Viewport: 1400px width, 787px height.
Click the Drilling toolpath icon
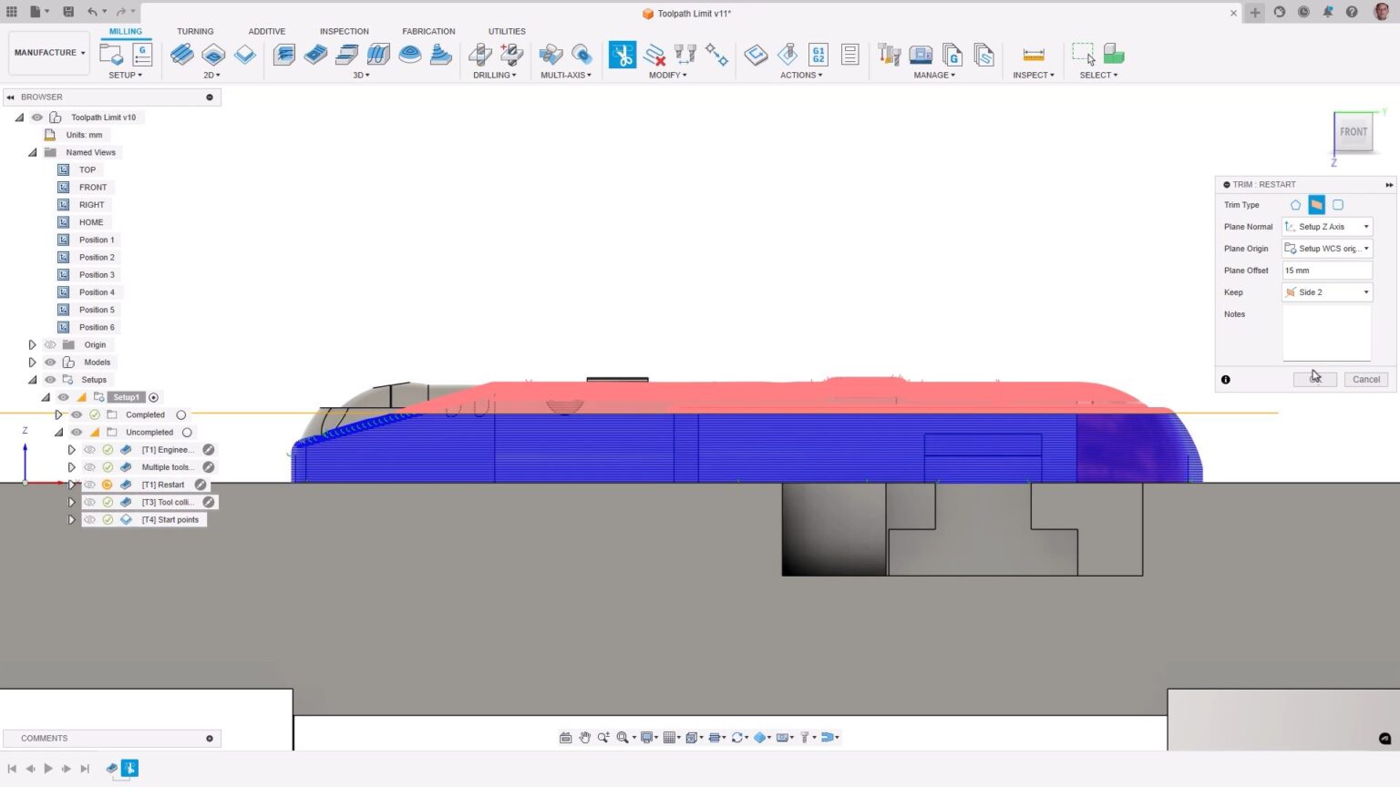pyautogui.click(x=480, y=55)
